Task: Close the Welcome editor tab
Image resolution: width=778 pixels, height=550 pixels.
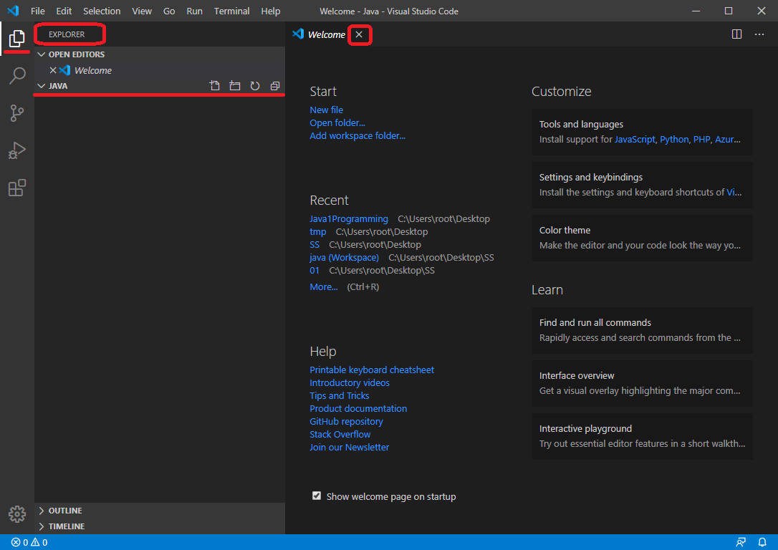Action: point(359,34)
